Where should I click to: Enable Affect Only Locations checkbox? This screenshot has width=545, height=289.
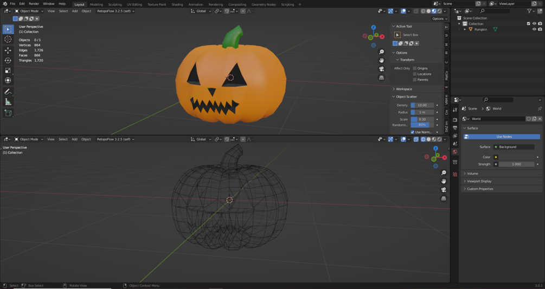pos(415,74)
